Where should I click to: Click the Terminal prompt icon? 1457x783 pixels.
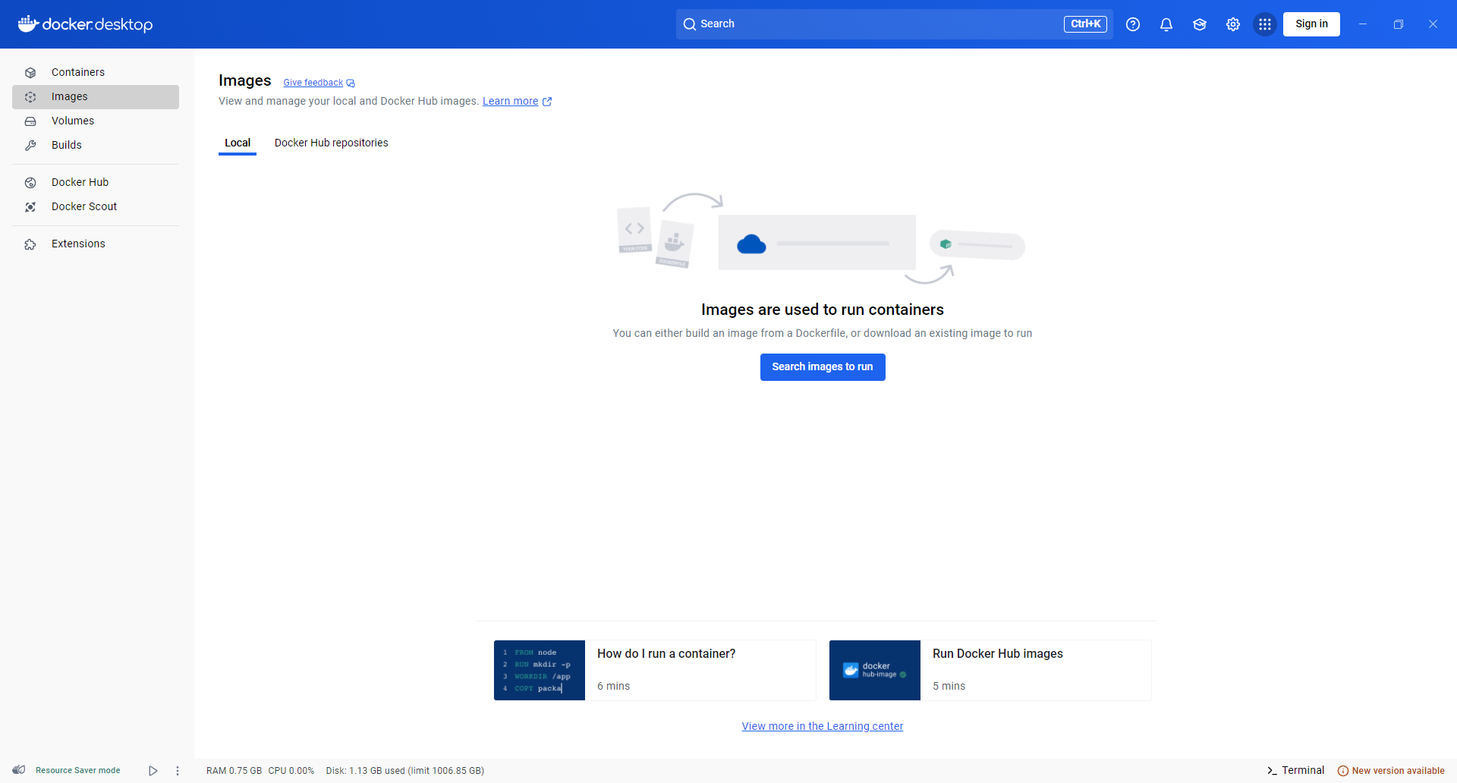(1272, 771)
